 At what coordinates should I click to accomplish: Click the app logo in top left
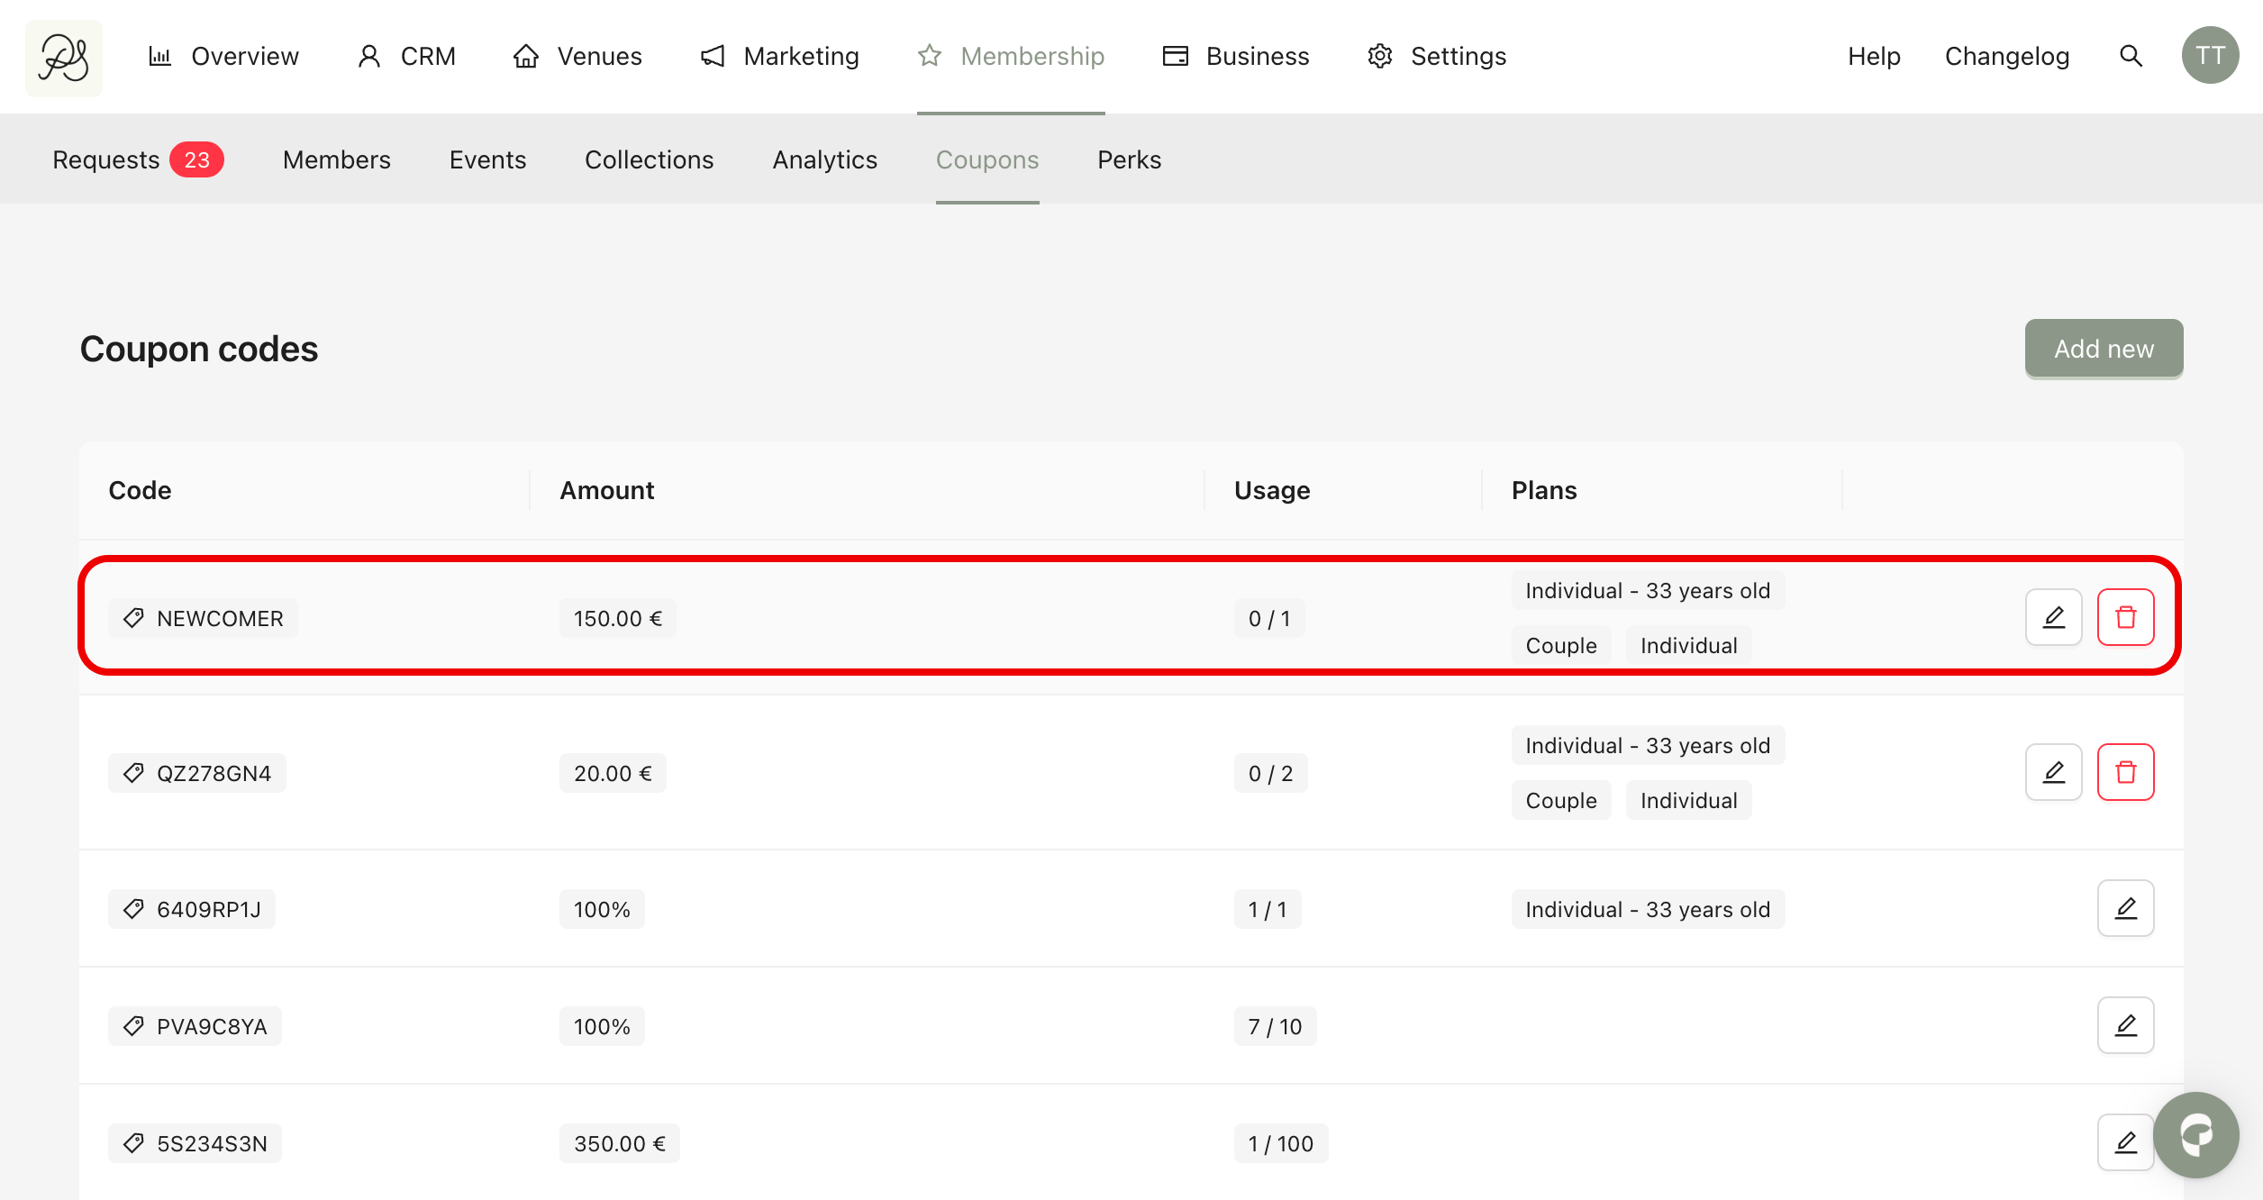(63, 58)
